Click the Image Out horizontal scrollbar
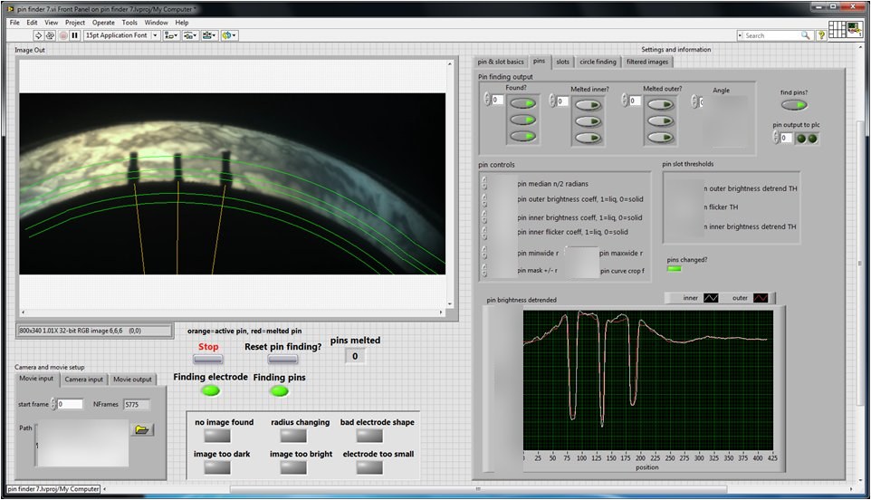 click(232, 312)
